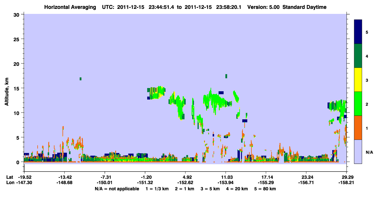Click the longitude value -150.01
Image resolution: width=385 pixels, height=197 pixels.
coord(105,183)
